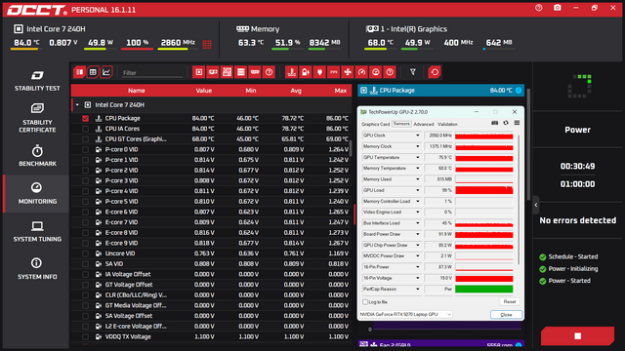The width and height of the screenshot is (625, 351).
Task: Switch to GPU-Z Graphics Card tab
Action: (375, 124)
